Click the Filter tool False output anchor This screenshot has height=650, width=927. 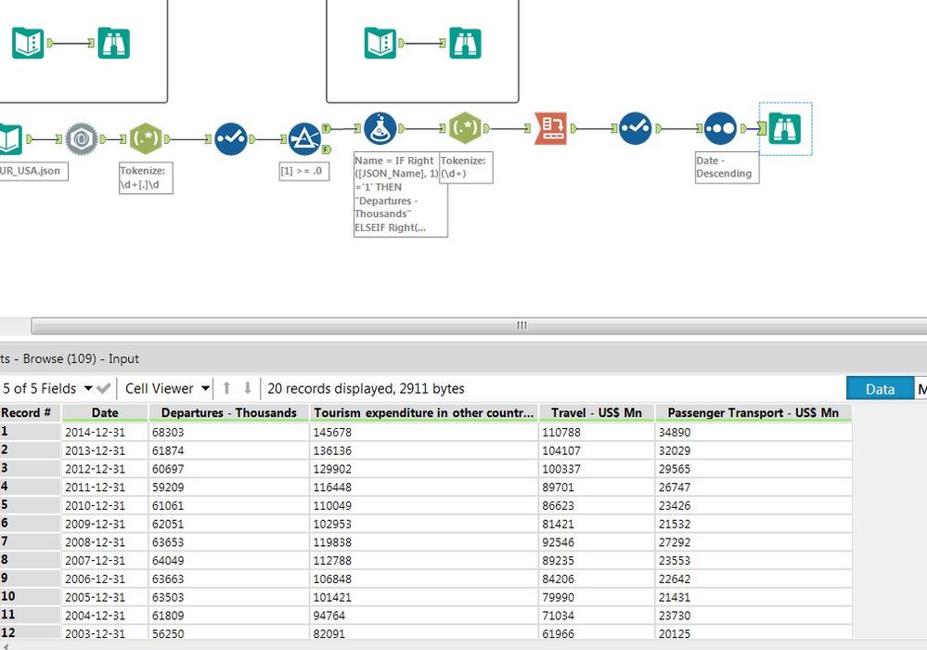pos(327,149)
